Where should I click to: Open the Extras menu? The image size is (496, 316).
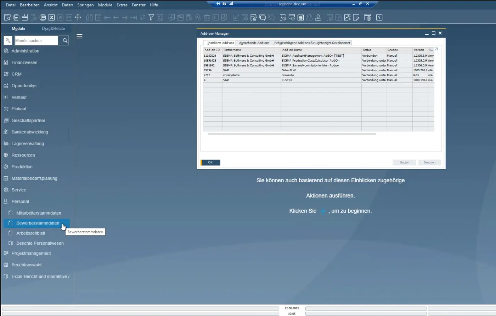(x=122, y=5)
